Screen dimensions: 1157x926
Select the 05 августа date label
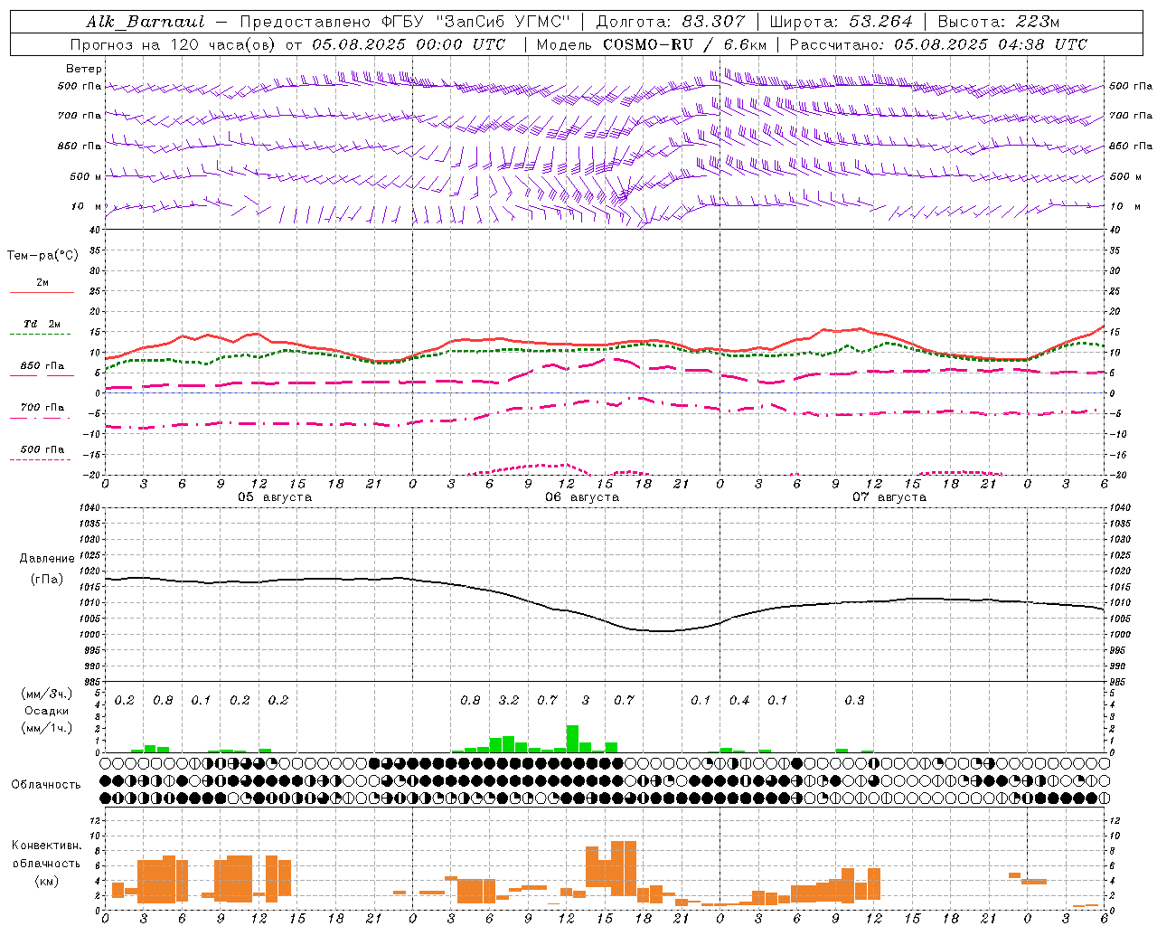coord(275,497)
